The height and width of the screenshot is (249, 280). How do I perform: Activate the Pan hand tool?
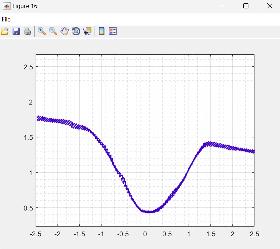click(65, 31)
